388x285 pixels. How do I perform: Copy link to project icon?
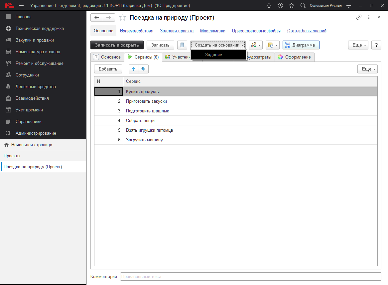359,17
